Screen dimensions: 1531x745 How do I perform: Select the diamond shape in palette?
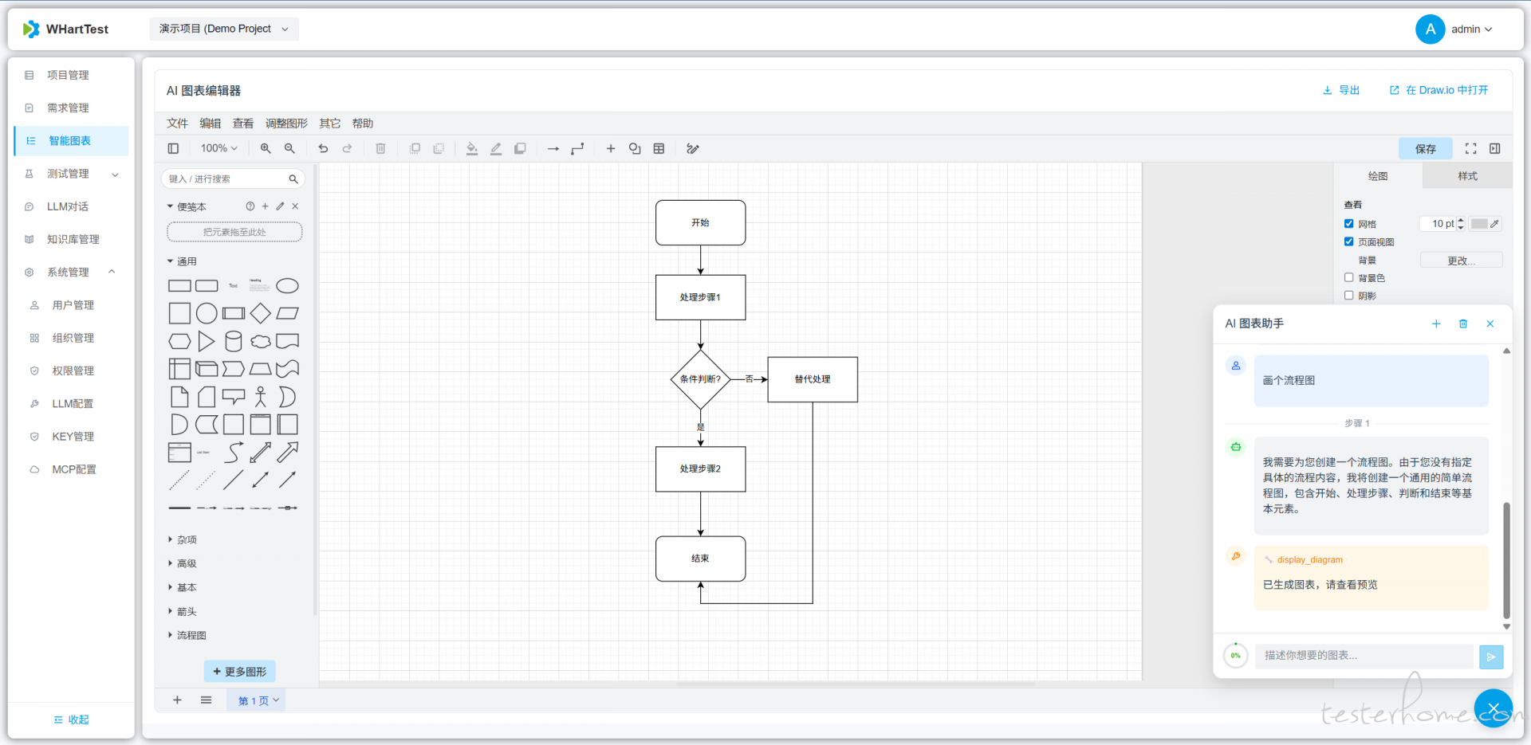coord(260,314)
